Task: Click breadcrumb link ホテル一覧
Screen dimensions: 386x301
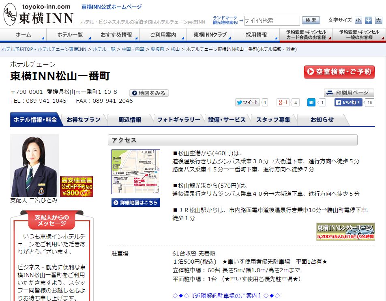Action: point(104,49)
